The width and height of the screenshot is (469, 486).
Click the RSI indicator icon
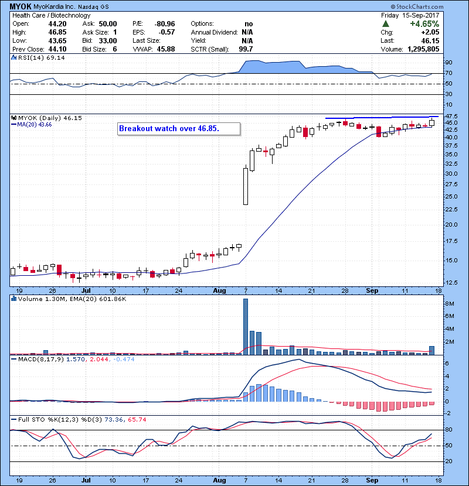[13, 57]
